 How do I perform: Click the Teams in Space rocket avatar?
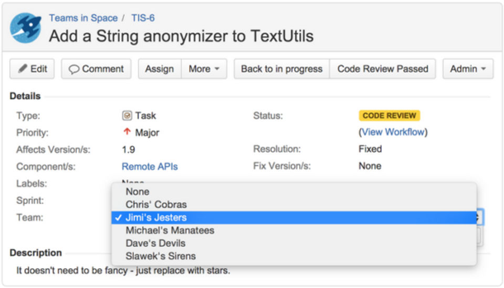[26, 28]
